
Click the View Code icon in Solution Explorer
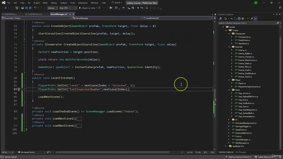pos(248,19)
